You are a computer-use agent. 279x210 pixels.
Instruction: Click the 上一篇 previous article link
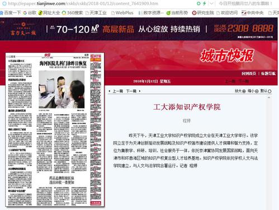pyautogui.click(x=118, y=91)
